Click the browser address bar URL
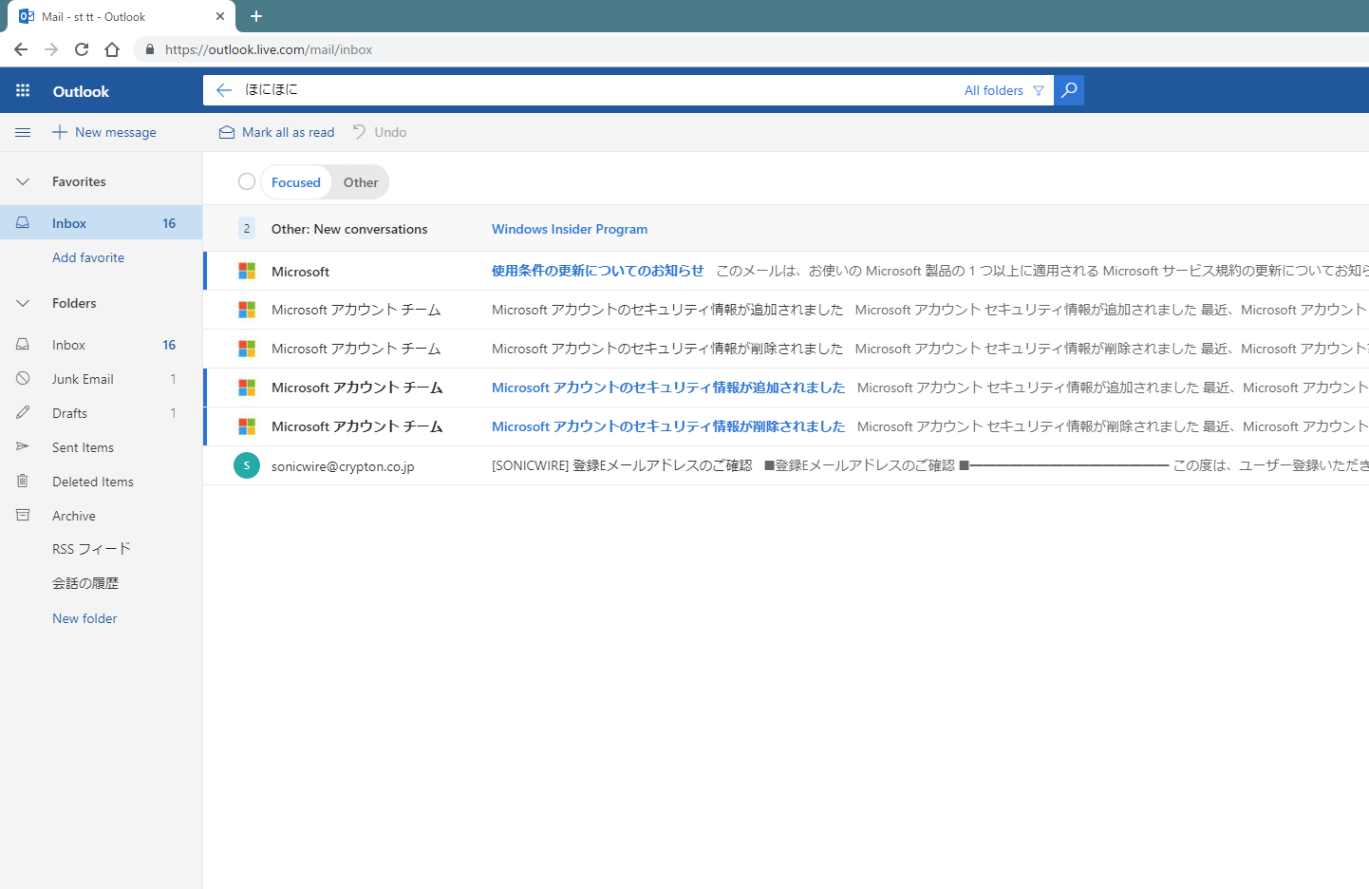Image resolution: width=1369 pixels, height=889 pixels. point(269,49)
